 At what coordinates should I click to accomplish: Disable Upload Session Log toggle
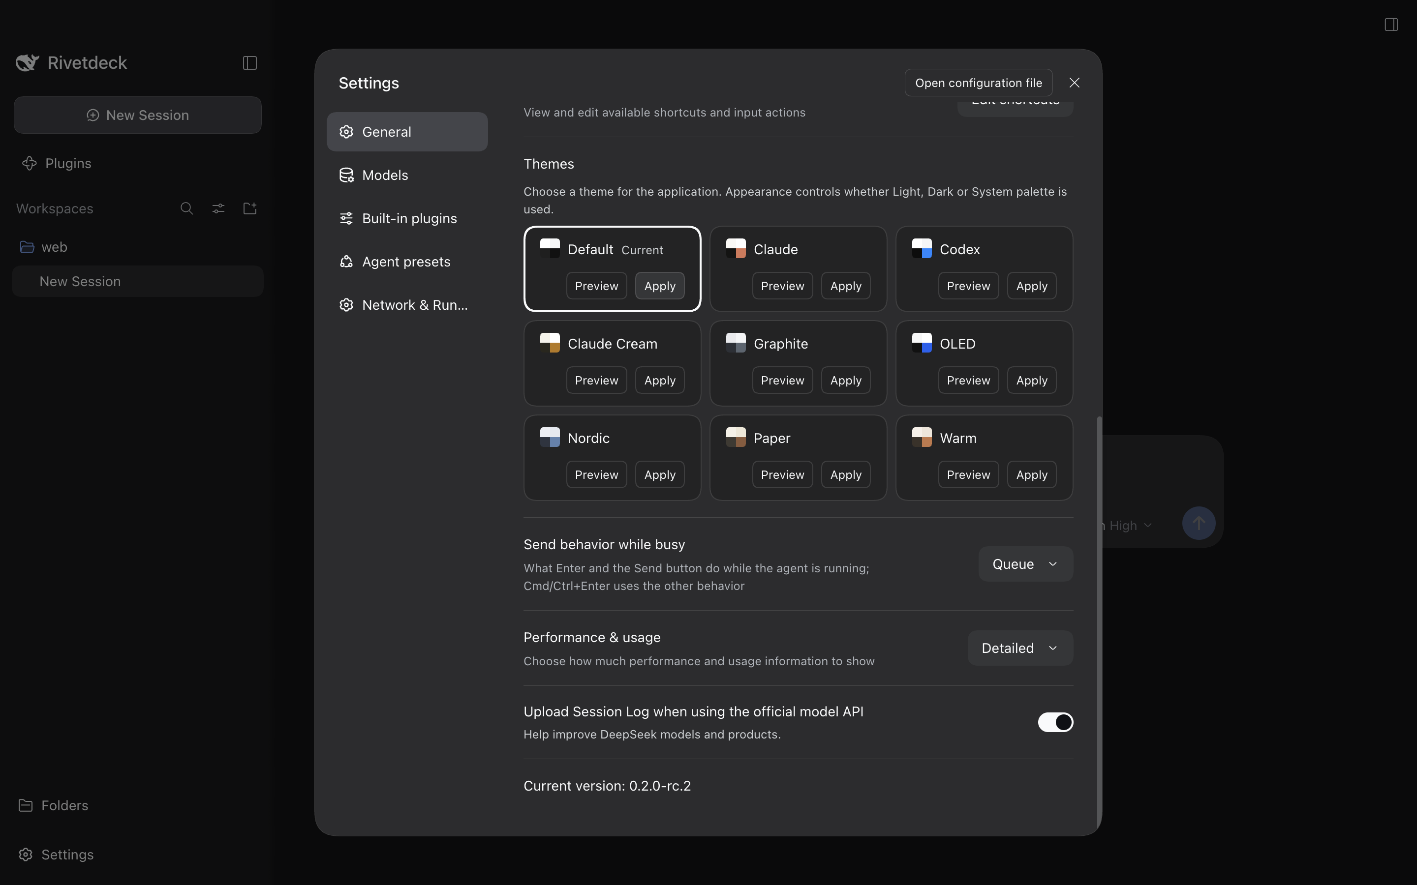(1055, 722)
